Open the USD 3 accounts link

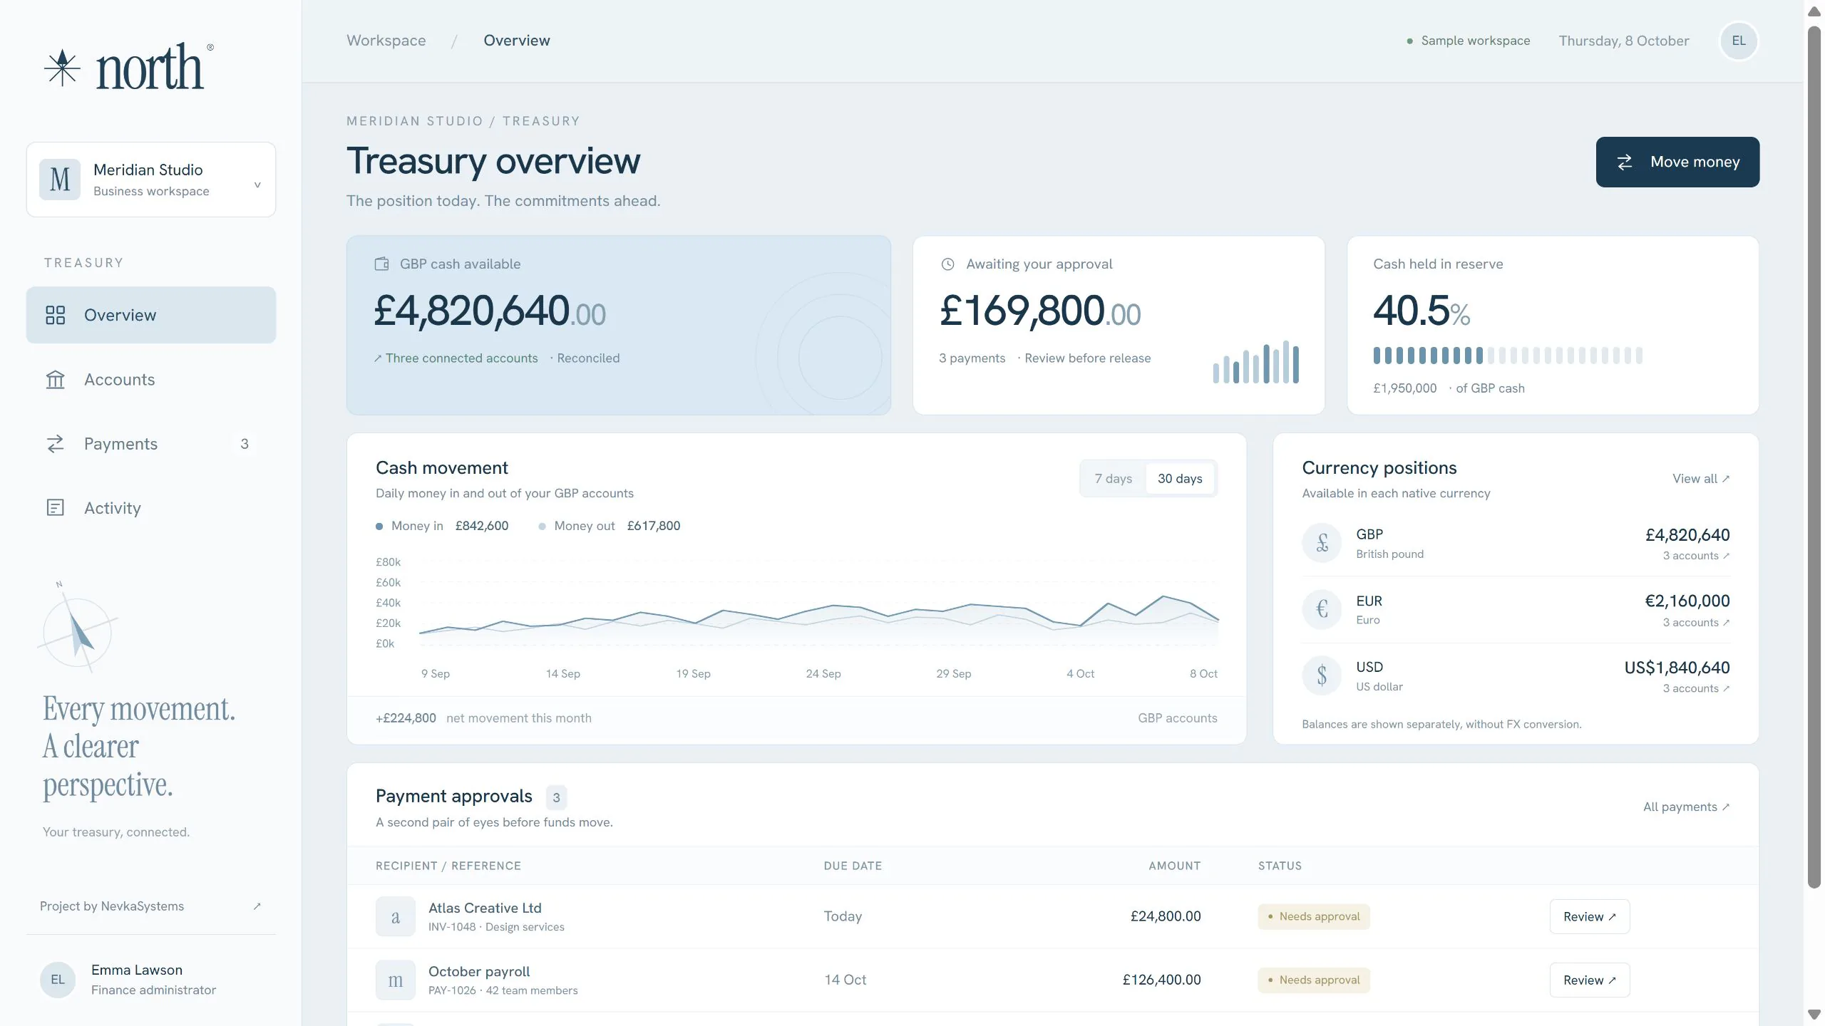coord(1696,688)
